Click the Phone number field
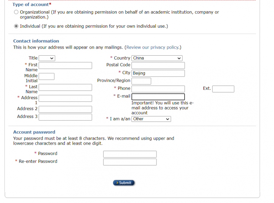Image resolution: width=274 pixels, height=203 pixels. pos(158,89)
